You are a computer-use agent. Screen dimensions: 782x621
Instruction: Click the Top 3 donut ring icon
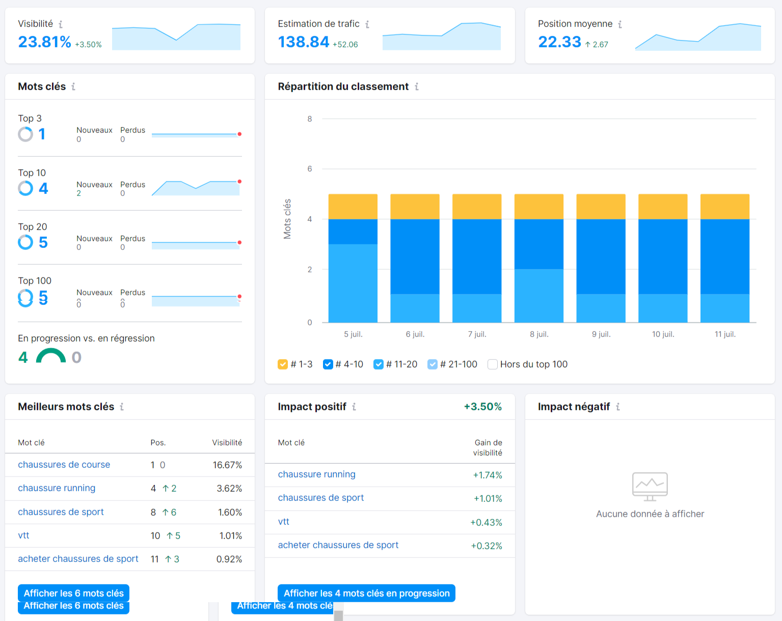tap(25, 134)
